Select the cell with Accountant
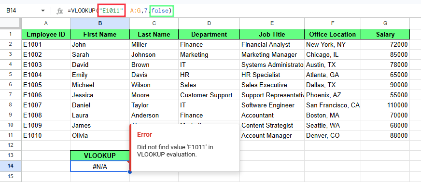The image size is (421, 182). pyautogui.click(x=272, y=116)
